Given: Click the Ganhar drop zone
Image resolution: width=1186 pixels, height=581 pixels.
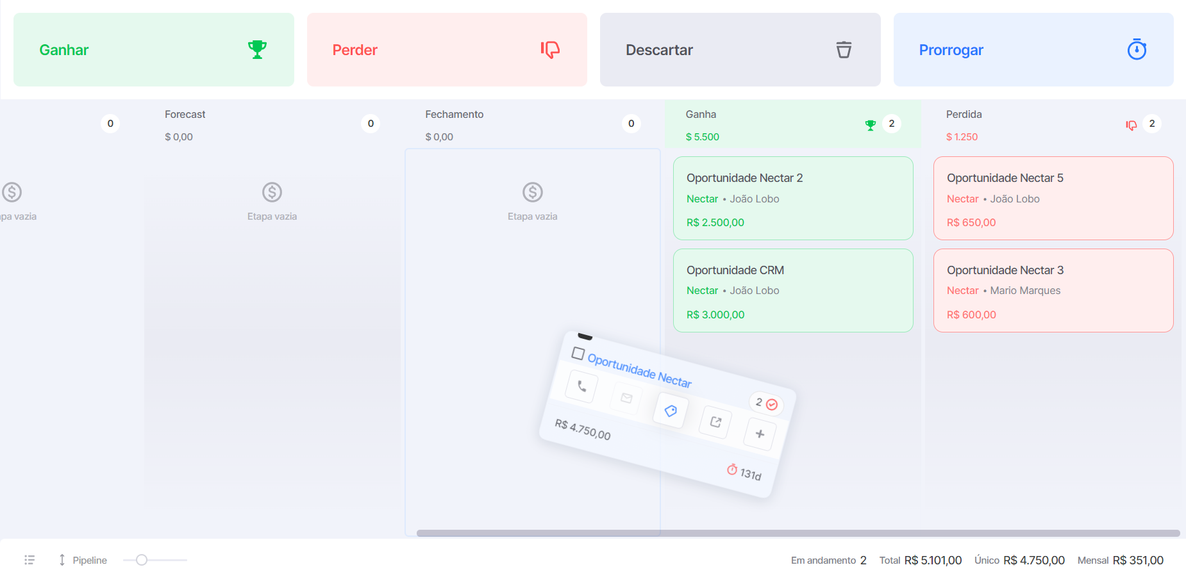Looking at the screenshot, I should click(x=154, y=50).
